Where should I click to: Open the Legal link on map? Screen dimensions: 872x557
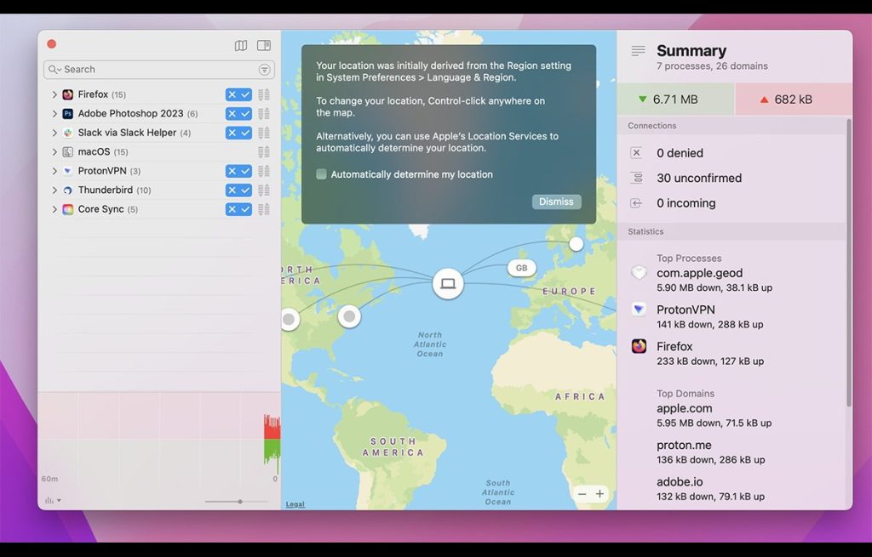295,504
